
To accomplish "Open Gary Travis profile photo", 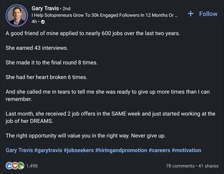I will 17,15.
